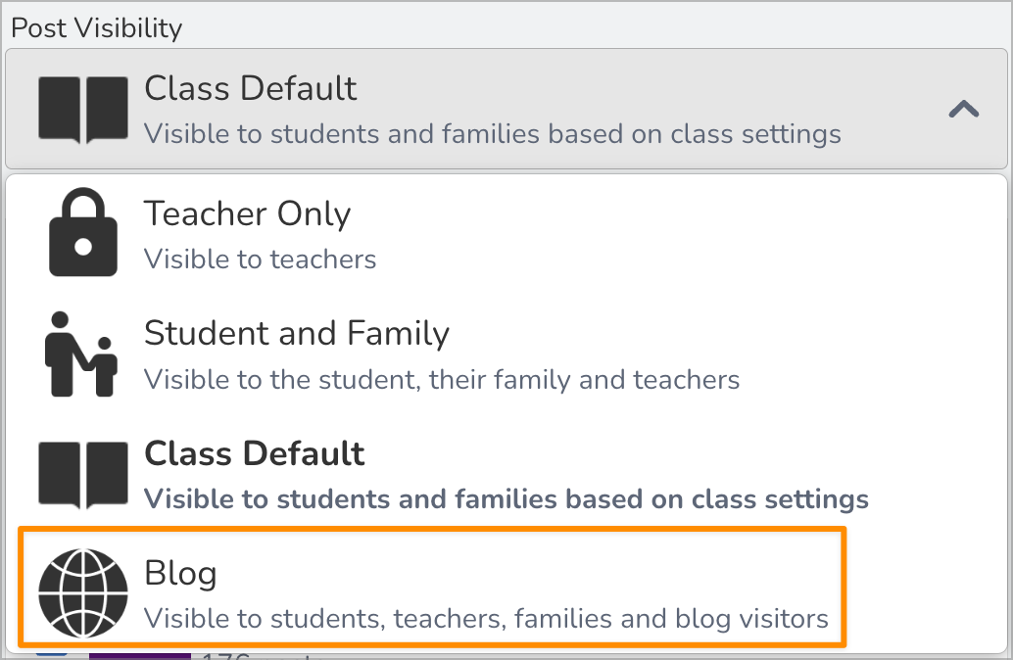
Task: Click the 'Visible to teachers' description
Action: coord(260,259)
